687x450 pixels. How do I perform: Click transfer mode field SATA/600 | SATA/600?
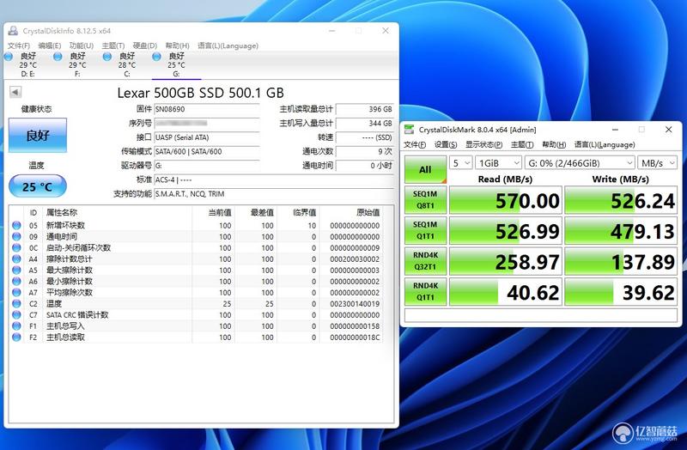click(x=207, y=151)
